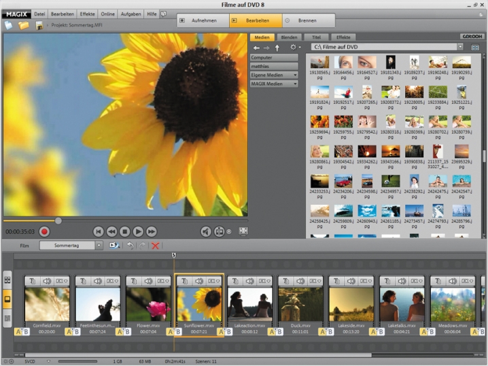Open the Sommertag film dropdown
Image resolution: width=488 pixels, height=366 pixels.
(x=99, y=245)
